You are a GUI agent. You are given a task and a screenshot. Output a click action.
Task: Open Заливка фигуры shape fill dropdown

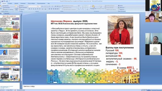pyautogui.click(x=110, y=6)
